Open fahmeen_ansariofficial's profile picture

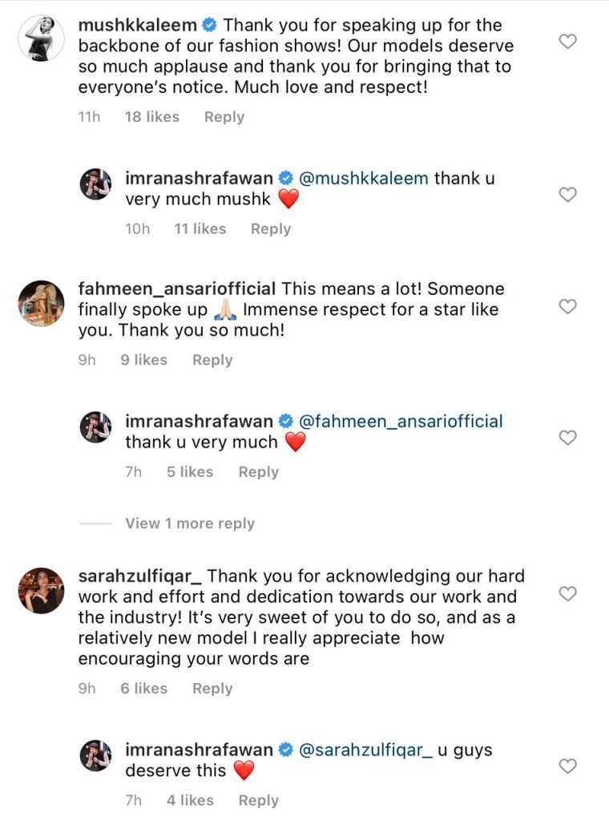tap(41, 304)
